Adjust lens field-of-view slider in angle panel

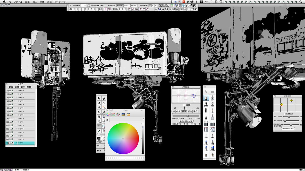click(186, 116)
